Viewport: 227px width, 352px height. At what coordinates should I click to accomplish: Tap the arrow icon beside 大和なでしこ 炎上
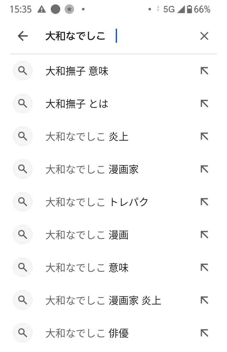coord(204,136)
